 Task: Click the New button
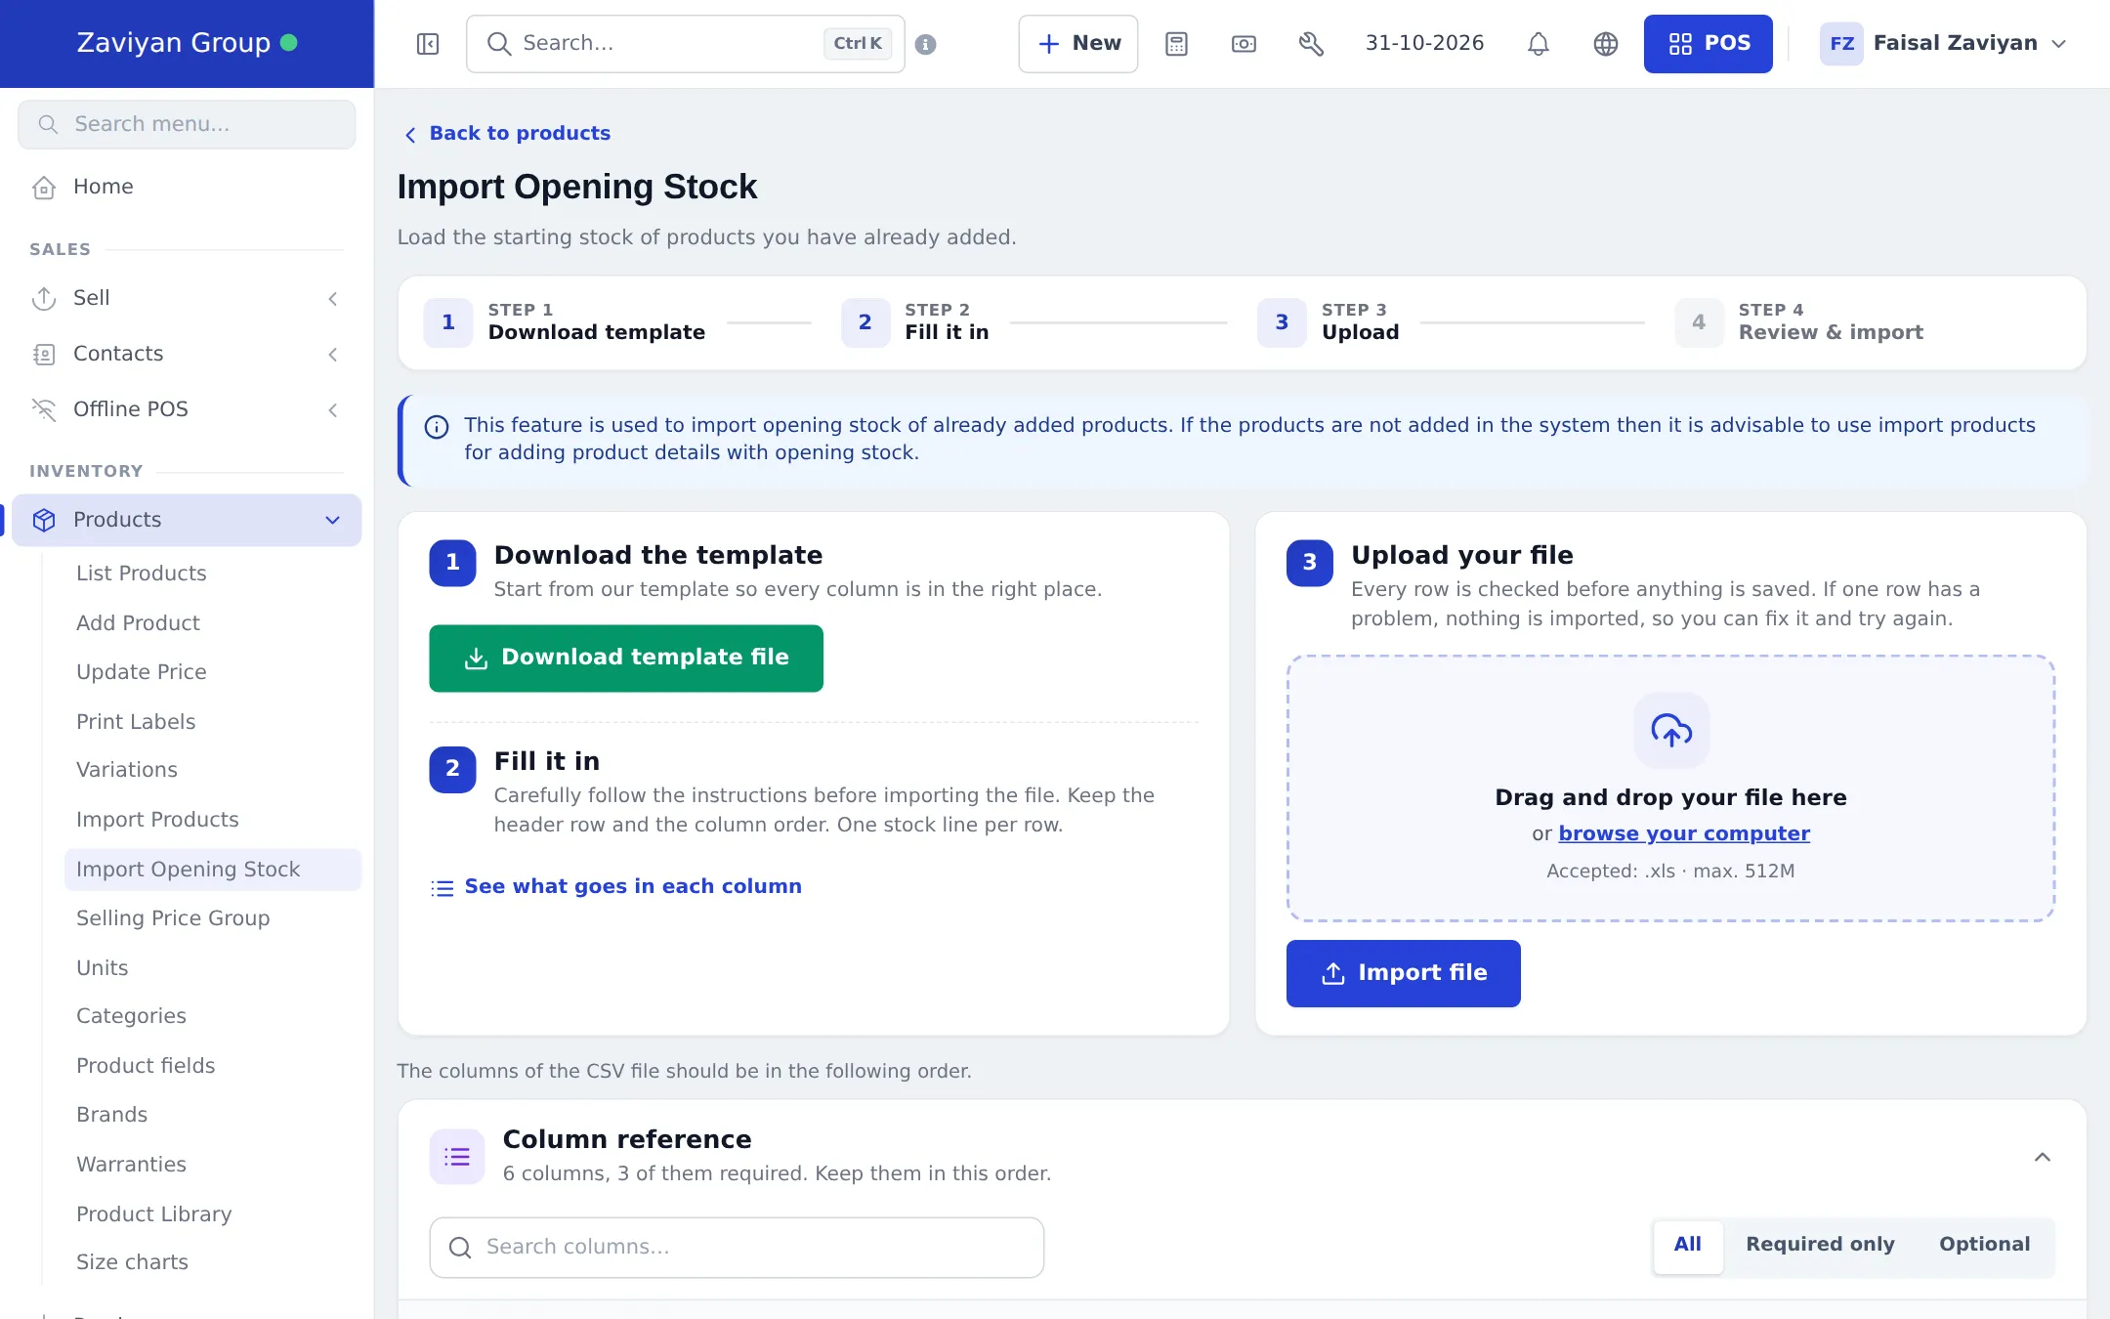coord(1078,44)
